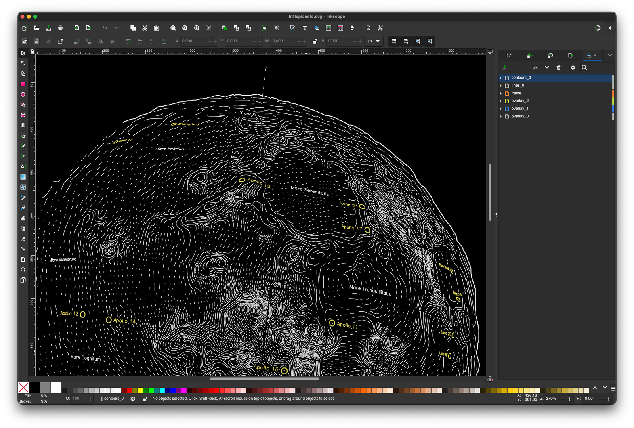This screenshot has height=428, width=634.
Task: Toggle the lock on the O opacity field
Action: [145, 399]
